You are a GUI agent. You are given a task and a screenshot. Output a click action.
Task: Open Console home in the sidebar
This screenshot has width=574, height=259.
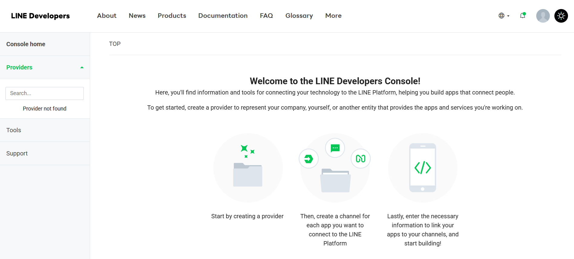(26, 44)
